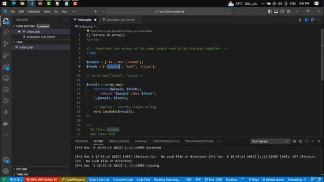Image resolution: width=324 pixels, height=182 pixels.
Task: Open the Search view in activity bar
Action: (x=6, y=32)
